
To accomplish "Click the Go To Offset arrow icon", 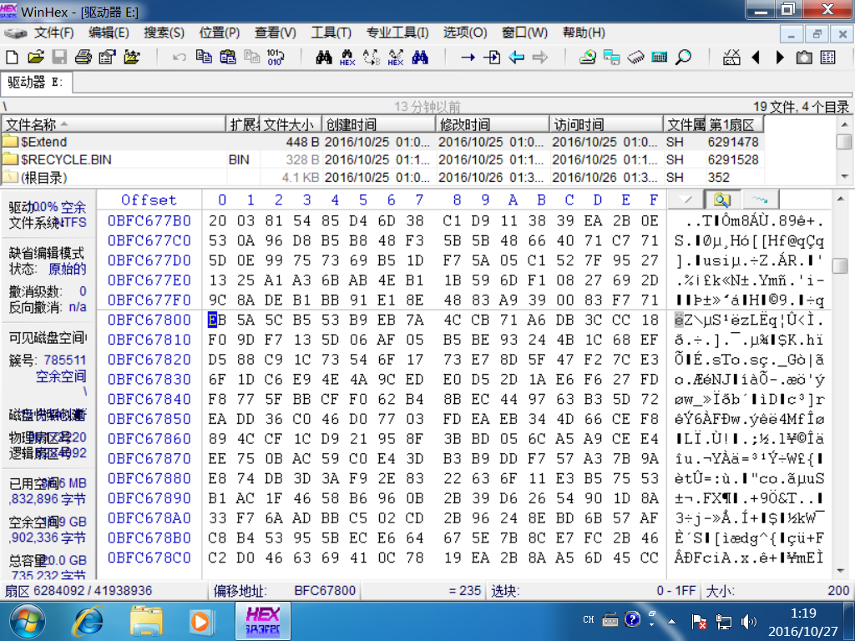I will (468, 57).
